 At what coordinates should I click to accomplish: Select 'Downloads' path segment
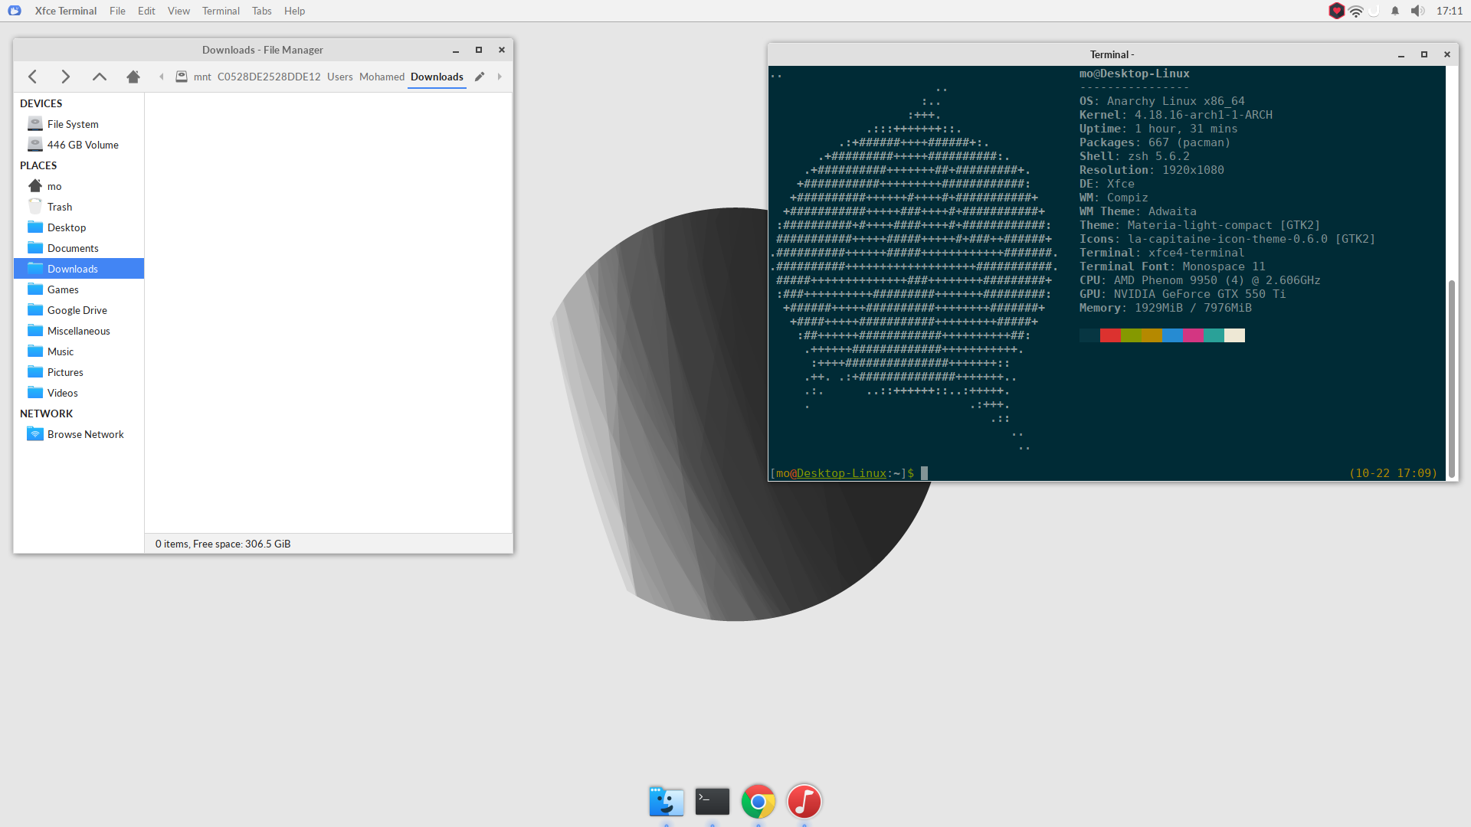pos(437,77)
